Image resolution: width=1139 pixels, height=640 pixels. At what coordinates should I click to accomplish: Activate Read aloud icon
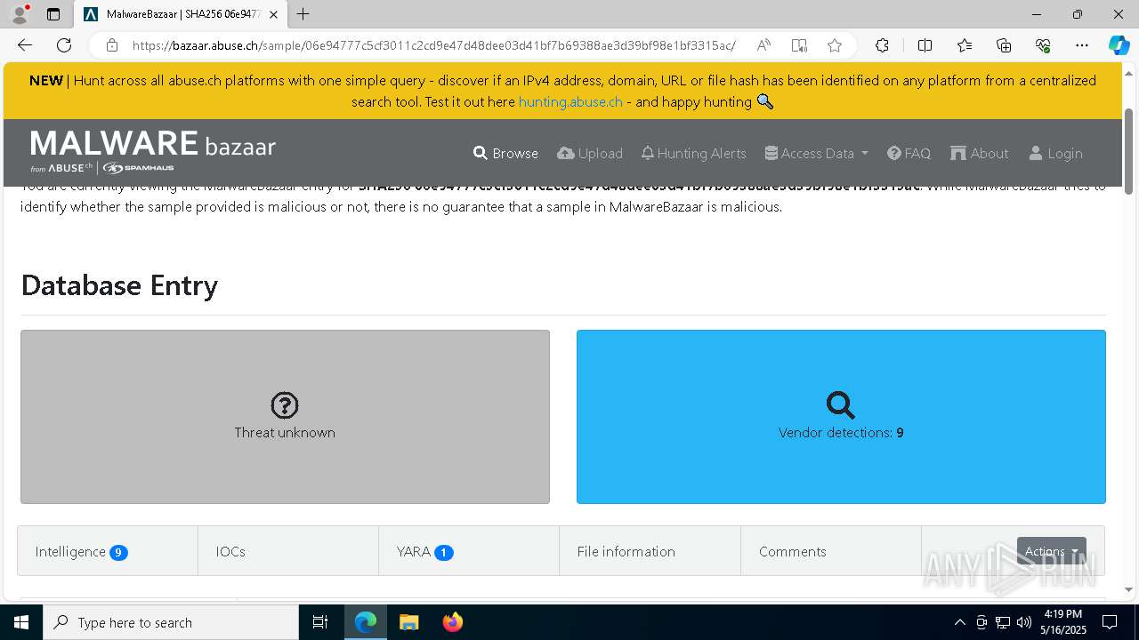(763, 45)
